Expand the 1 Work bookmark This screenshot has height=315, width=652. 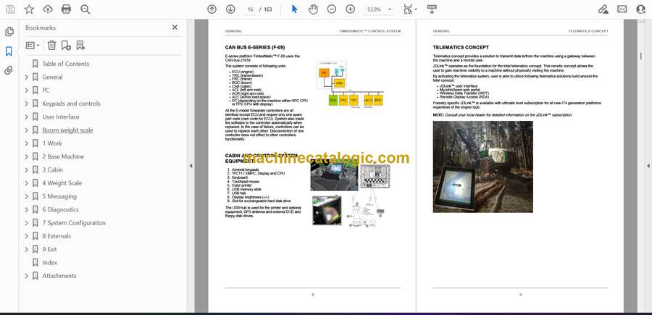(x=27, y=143)
